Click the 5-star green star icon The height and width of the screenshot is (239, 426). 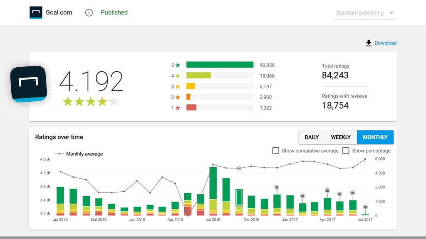(178, 65)
